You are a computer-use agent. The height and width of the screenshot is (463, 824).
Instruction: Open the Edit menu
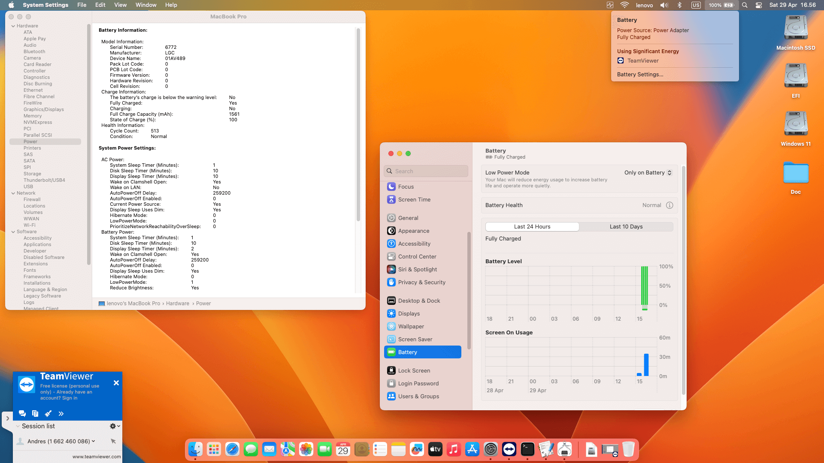100,5
